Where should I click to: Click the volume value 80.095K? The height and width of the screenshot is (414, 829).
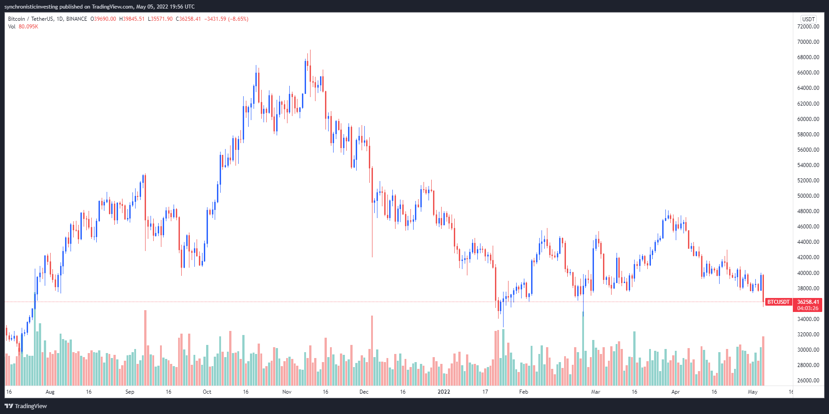coord(28,27)
